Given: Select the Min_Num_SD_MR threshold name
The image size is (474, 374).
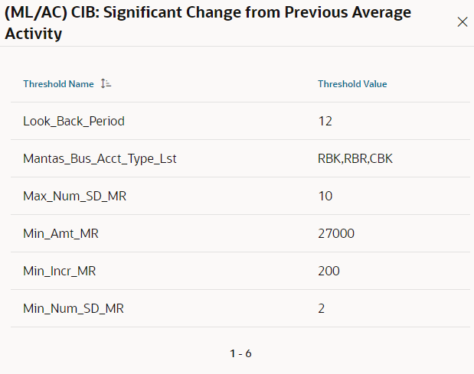Looking at the screenshot, I should 74,308.
